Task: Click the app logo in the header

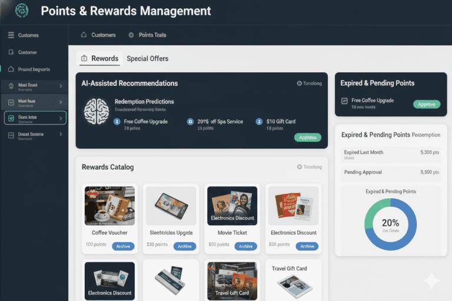Action: [x=22, y=11]
